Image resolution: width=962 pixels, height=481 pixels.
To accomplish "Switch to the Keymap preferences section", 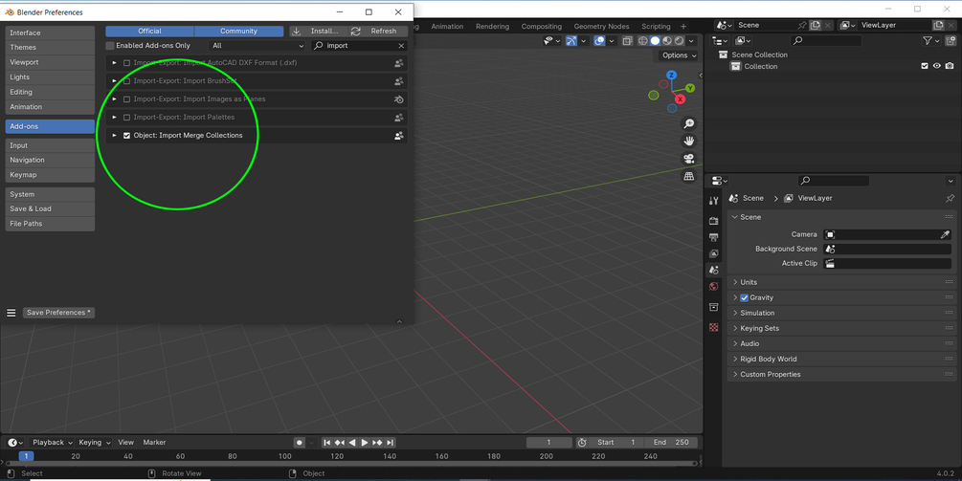I will coord(50,175).
